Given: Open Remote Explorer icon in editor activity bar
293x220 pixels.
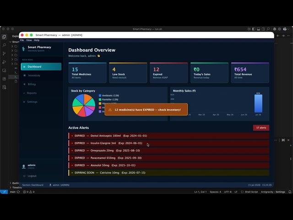Looking at the screenshot, I should [x=4, y=71].
